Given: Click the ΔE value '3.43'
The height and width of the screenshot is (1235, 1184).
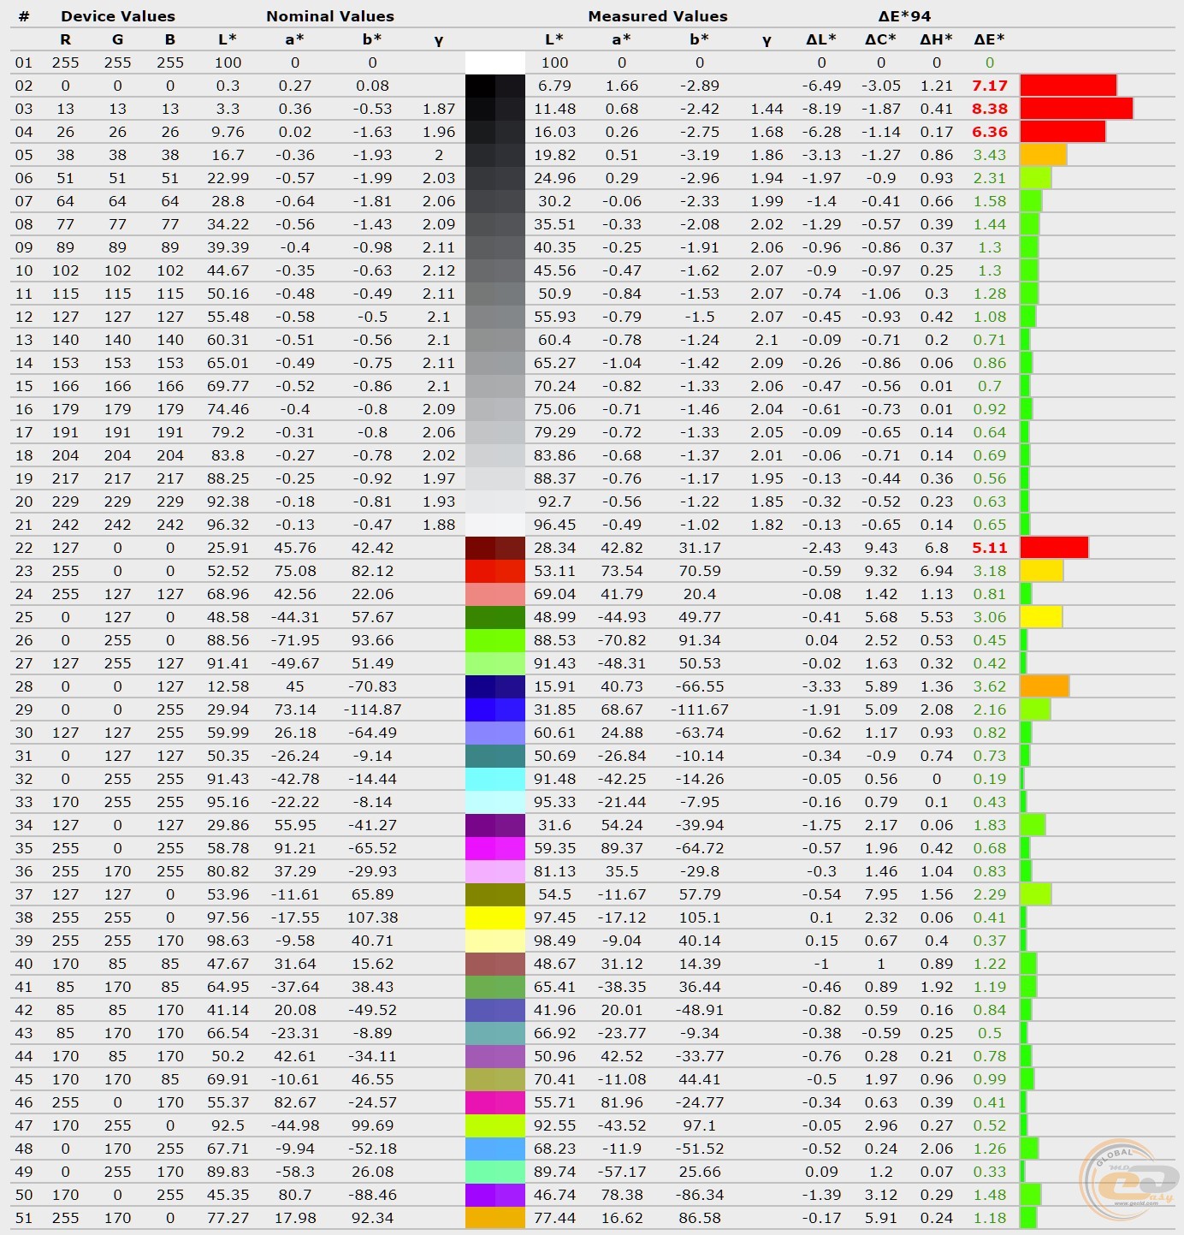Looking at the screenshot, I should pos(990,155).
